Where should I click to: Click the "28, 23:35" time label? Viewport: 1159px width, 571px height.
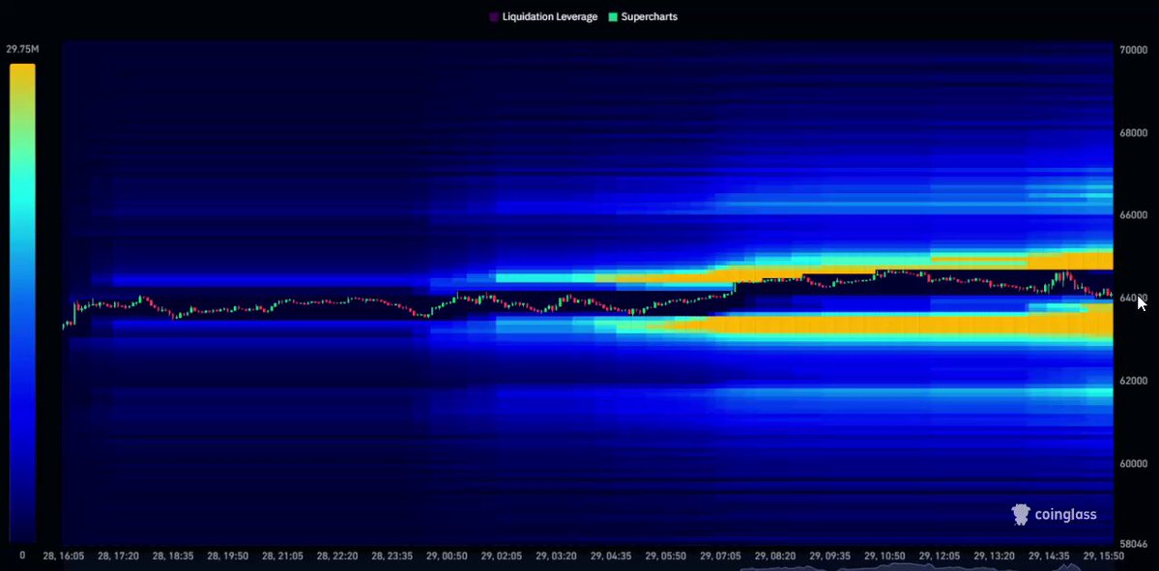coord(391,556)
